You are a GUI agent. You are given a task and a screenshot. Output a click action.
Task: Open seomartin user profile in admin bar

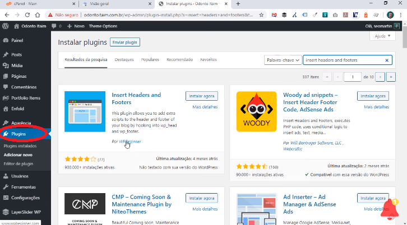click(382, 26)
